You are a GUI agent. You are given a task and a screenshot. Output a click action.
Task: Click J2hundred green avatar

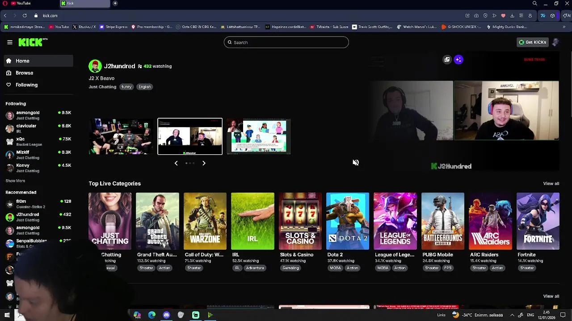point(95,66)
